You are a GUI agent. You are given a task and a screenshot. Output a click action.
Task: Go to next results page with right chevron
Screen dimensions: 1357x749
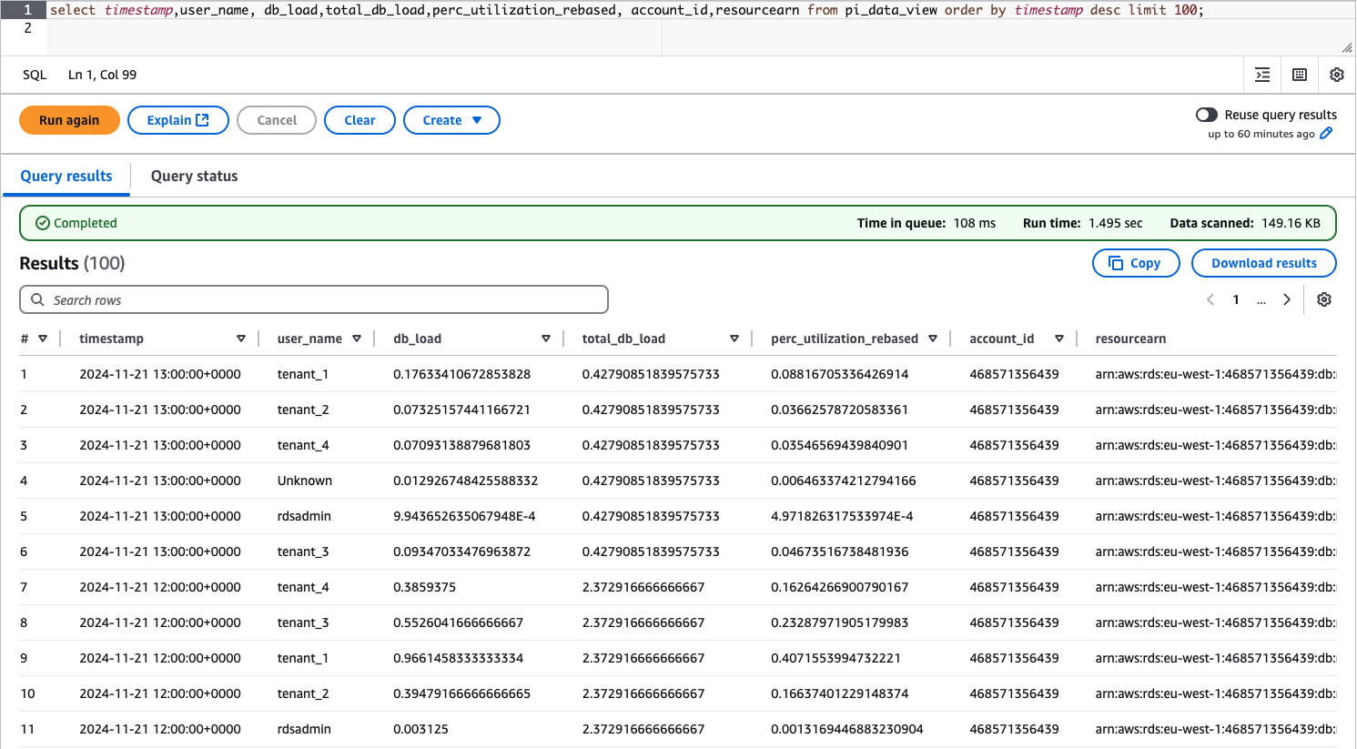1287,299
